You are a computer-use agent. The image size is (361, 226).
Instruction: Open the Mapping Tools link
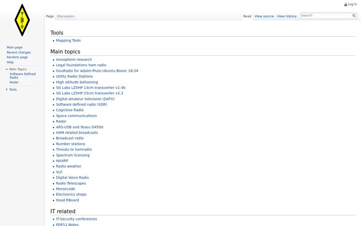tap(68, 41)
